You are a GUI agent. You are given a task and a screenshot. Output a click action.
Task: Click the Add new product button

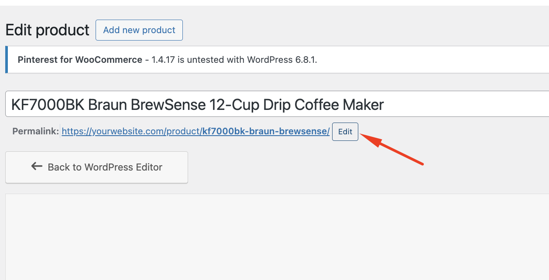click(x=139, y=30)
